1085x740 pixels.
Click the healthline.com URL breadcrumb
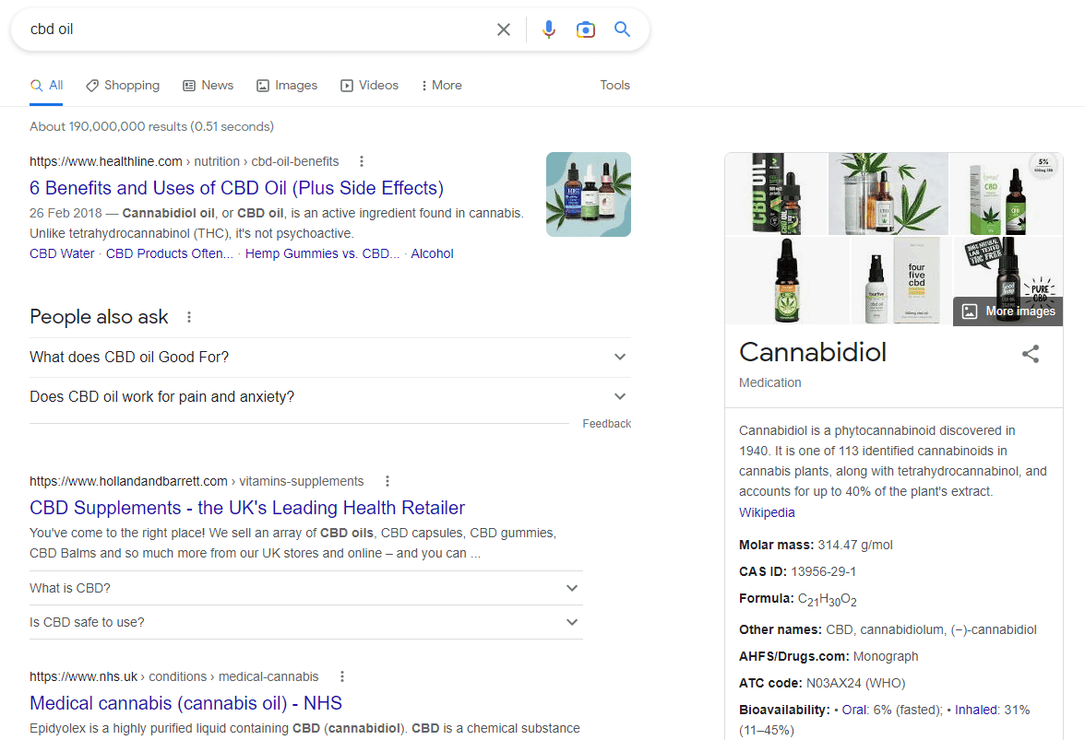point(185,161)
